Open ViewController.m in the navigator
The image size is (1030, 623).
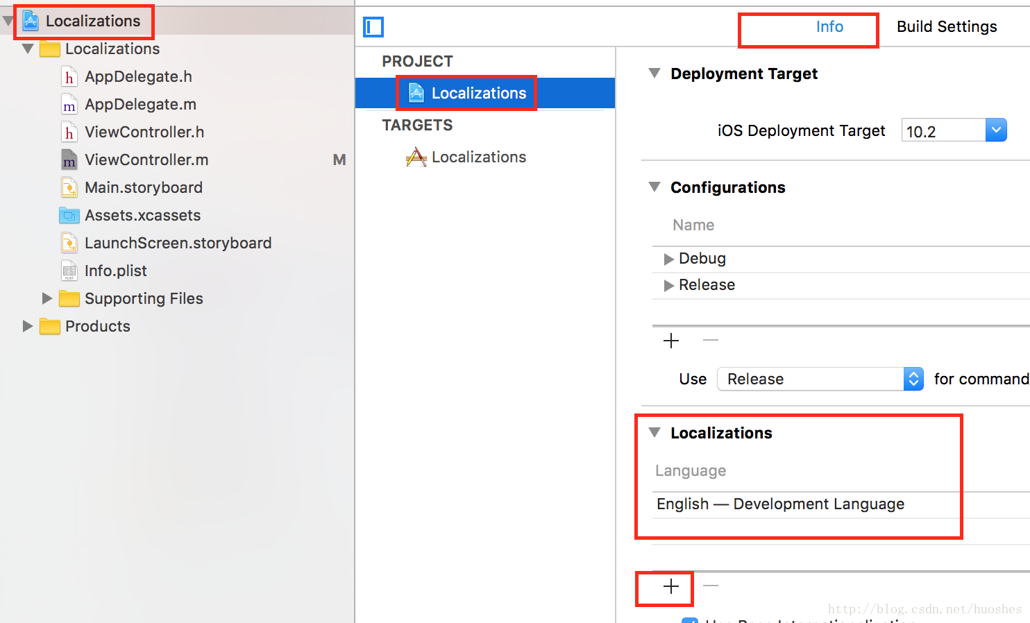click(x=146, y=160)
